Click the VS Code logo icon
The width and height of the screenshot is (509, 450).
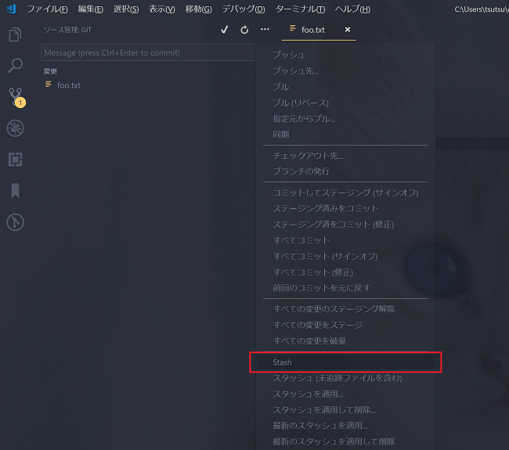click(11, 9)
